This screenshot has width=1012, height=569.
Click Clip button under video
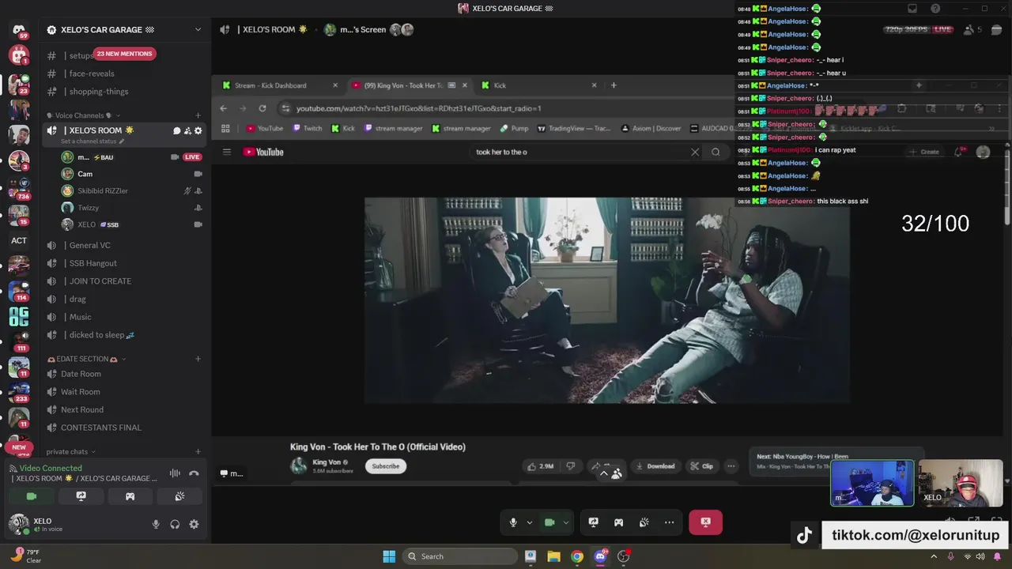coord(701,466)
